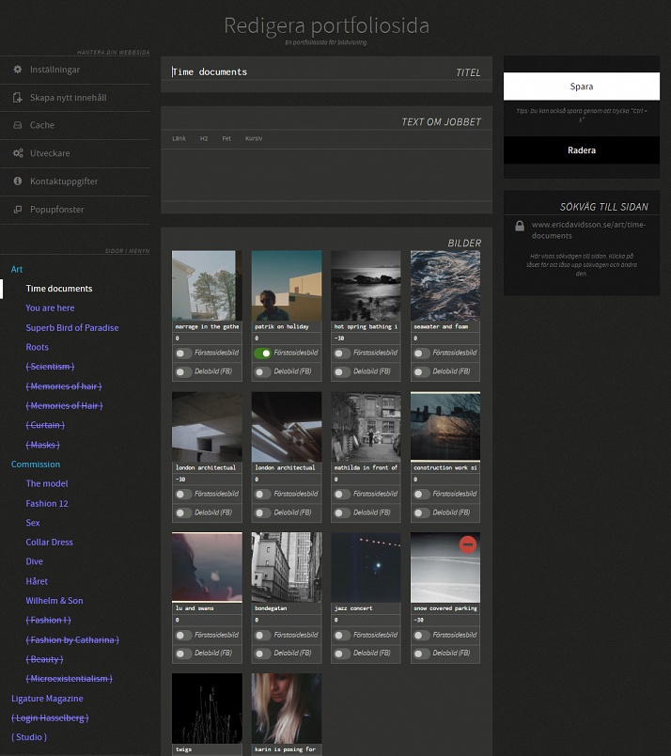Toggle Förstasidesbild for seawater and foam
This screenshot has height=756, width=671.
click(x=421, y=353)
